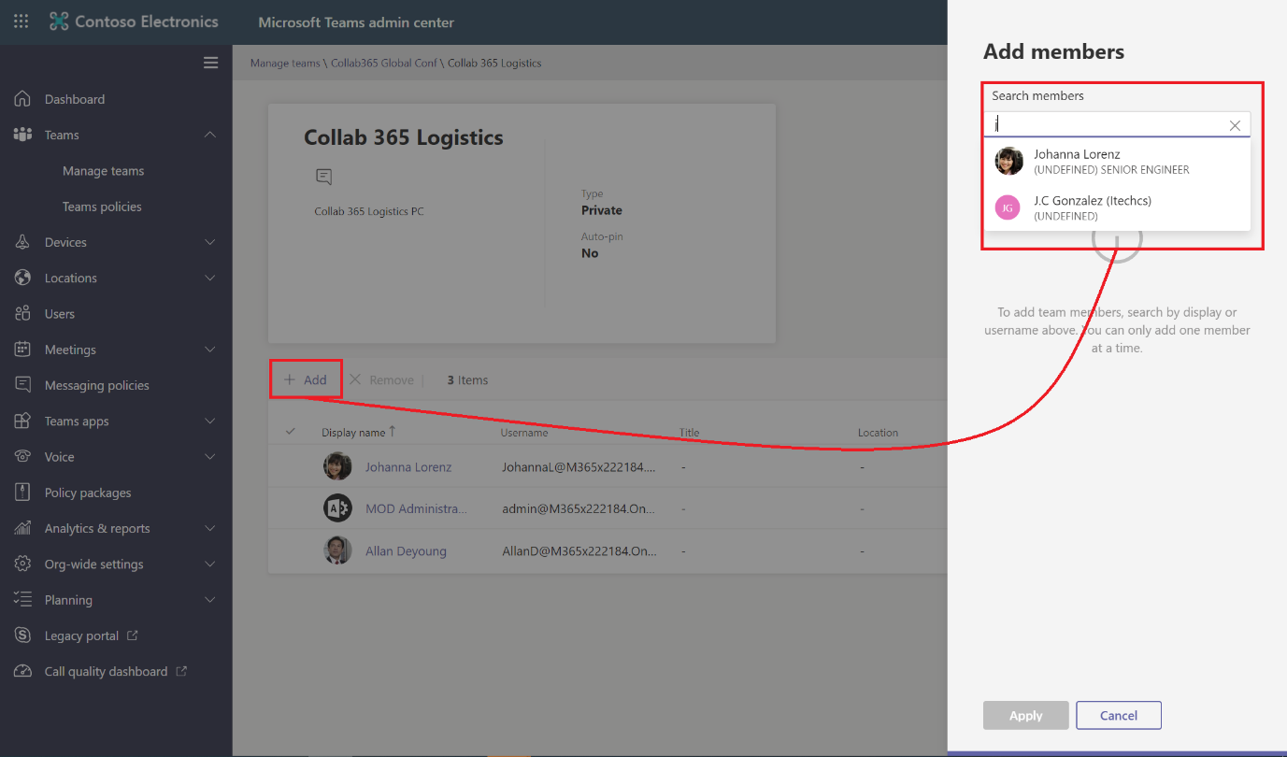Click AllanD@M365x222184 username cell

click(579, 550)
